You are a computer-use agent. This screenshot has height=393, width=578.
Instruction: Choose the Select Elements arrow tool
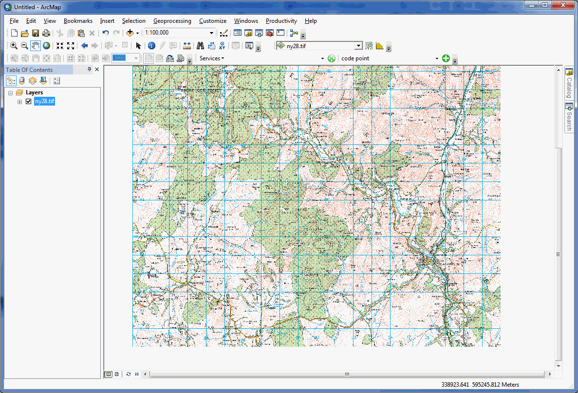coord(138,46)
